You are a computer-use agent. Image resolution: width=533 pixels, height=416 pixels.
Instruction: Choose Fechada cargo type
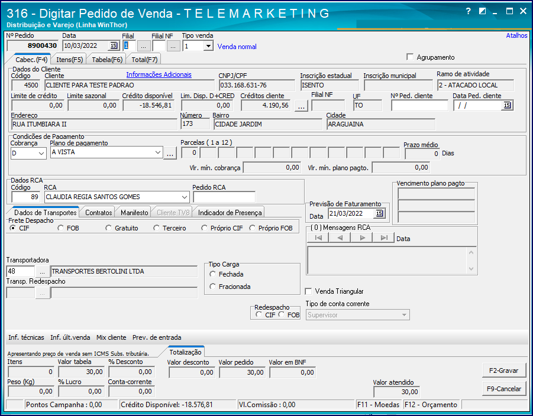pos(213,274)
